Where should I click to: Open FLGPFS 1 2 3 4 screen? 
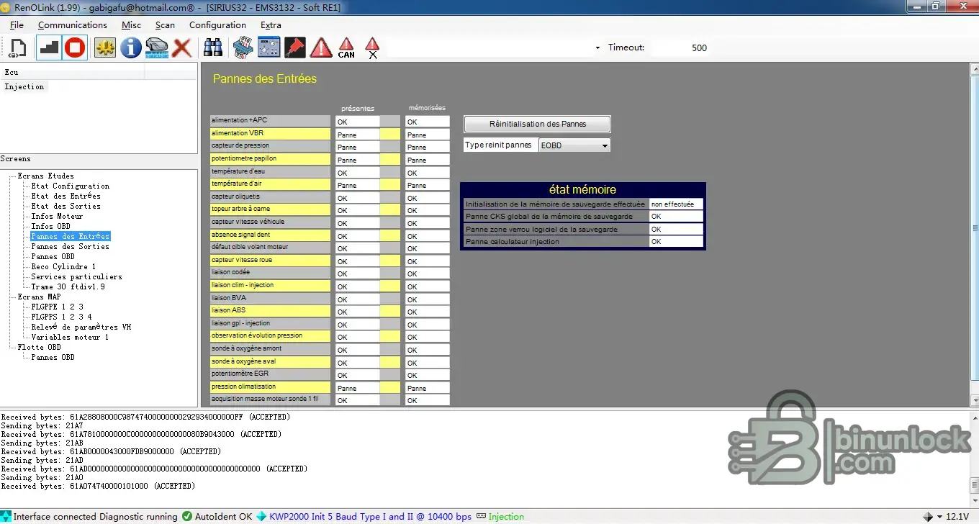[61, 317]
